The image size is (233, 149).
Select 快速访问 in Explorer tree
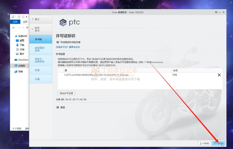click(x=21, y=36)
